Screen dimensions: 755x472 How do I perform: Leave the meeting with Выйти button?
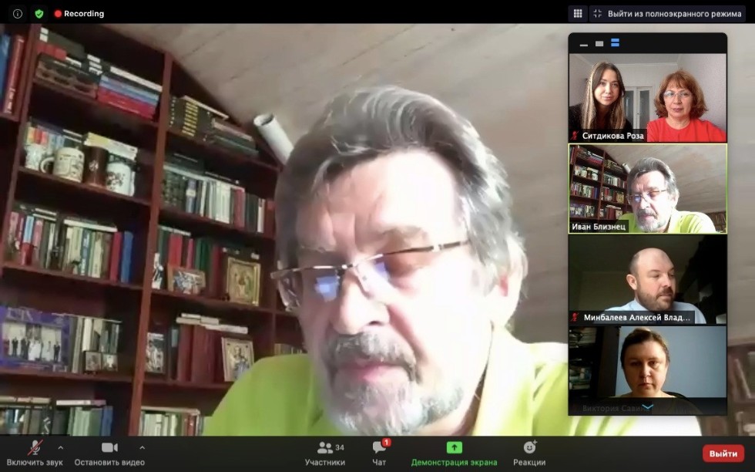tap(723, 453)
